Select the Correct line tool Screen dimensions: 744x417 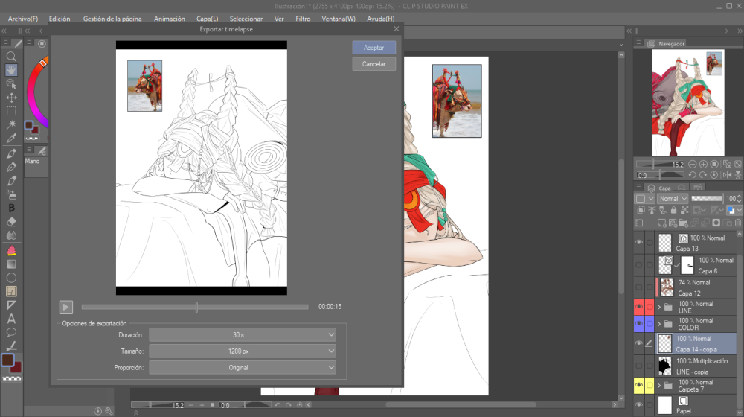11,346
